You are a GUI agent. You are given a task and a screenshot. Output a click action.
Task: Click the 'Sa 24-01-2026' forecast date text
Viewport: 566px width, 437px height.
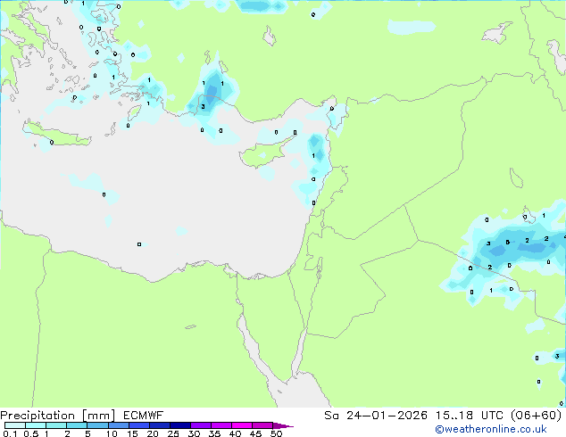(376, 416)
